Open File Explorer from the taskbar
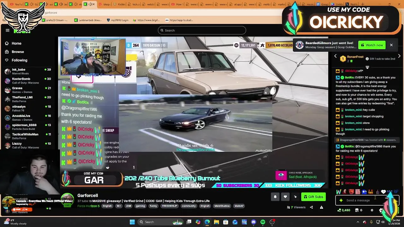 click(217, 222)
